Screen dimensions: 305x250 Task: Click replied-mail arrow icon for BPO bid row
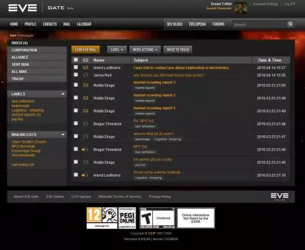coord(85,149)
